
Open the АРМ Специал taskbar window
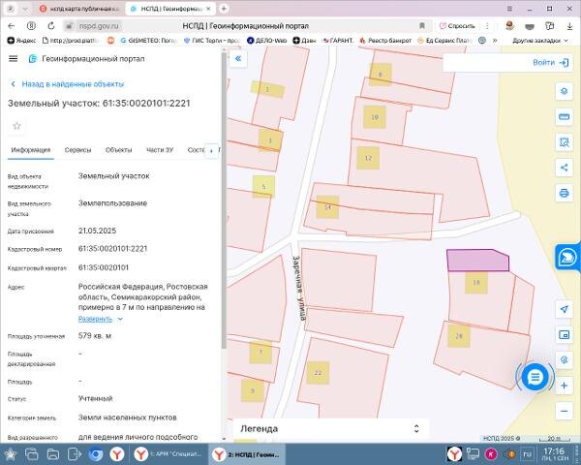[168, 454]
